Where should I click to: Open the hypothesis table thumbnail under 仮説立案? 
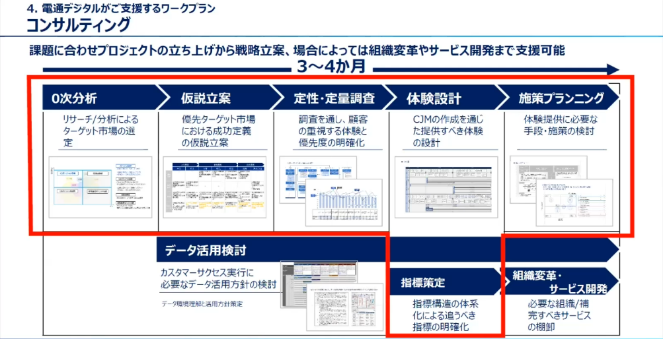(x=214, y=187)
